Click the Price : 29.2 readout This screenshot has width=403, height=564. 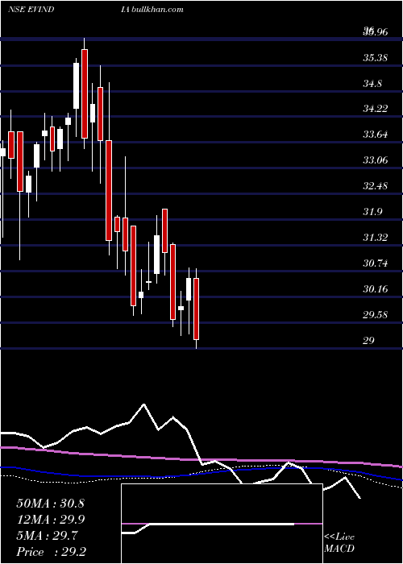pos(50,552)
